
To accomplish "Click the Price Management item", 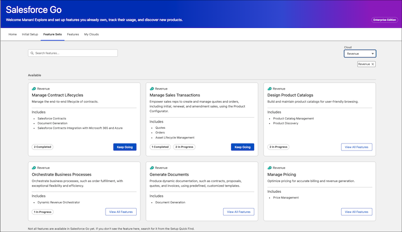I will click(x=286, y=198).
